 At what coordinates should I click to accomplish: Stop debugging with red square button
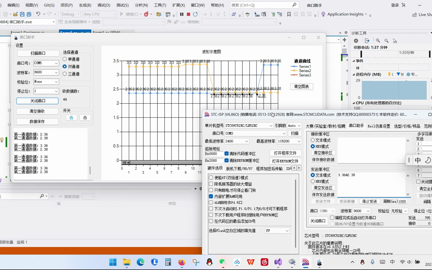pyautogui.click(x=188, y=14)
